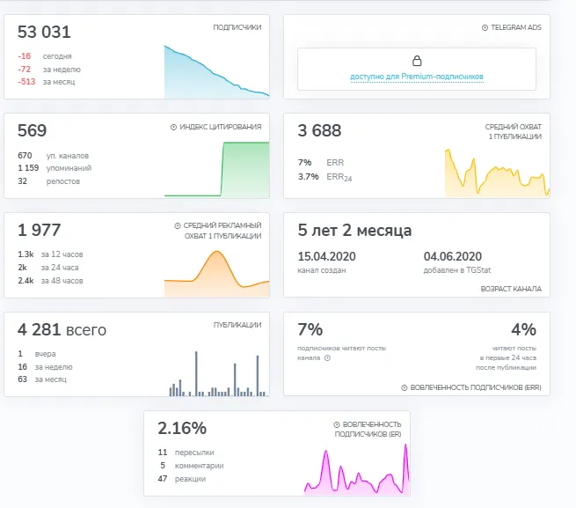Click the citation index value 569
Viewport: 576px width, 508px height.
click(32, 130)
